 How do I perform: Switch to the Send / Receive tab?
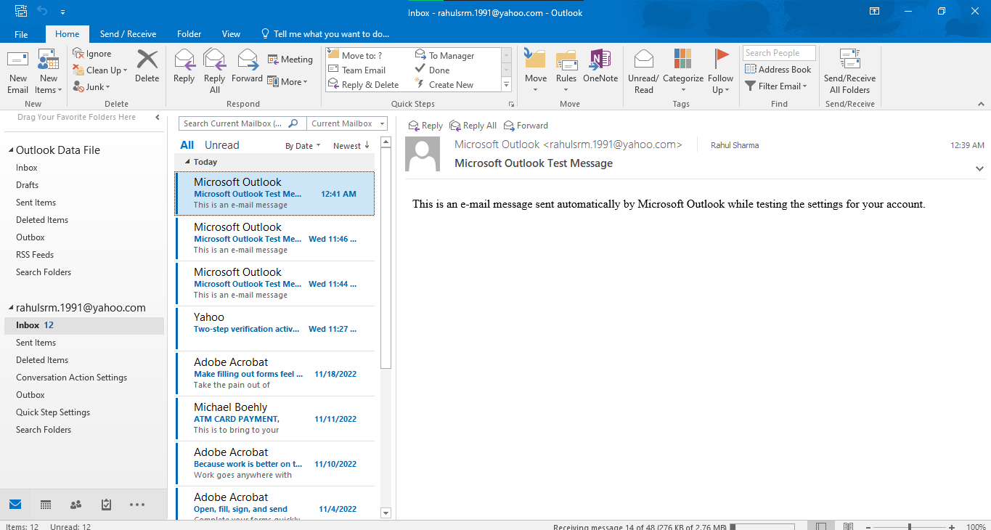[128, 34]
